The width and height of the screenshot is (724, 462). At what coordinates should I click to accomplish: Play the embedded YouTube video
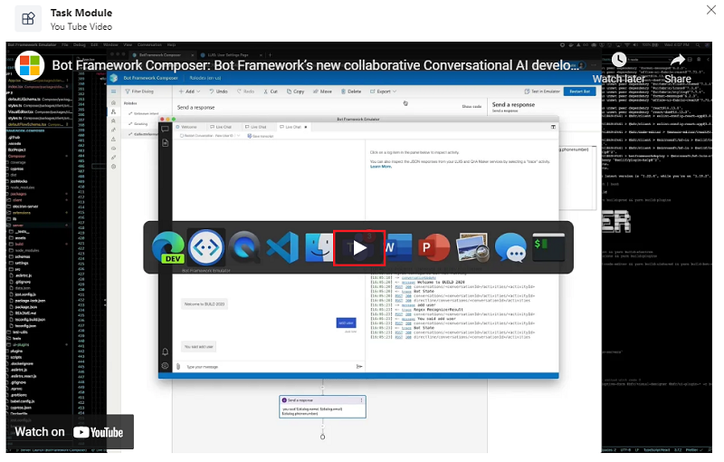click(359, 248)
